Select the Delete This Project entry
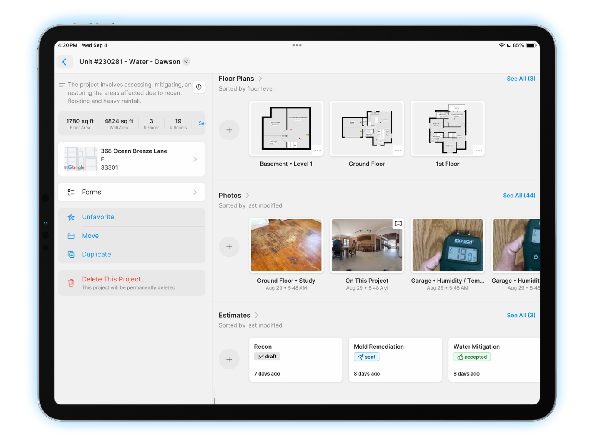 114,279
